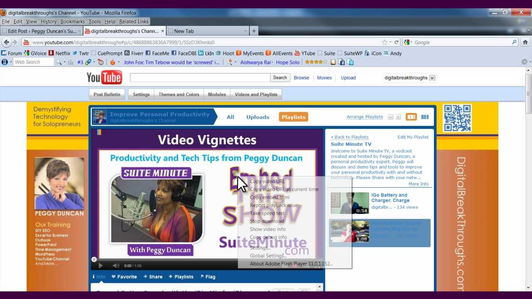Open the File menu

[x=5, y=22]
